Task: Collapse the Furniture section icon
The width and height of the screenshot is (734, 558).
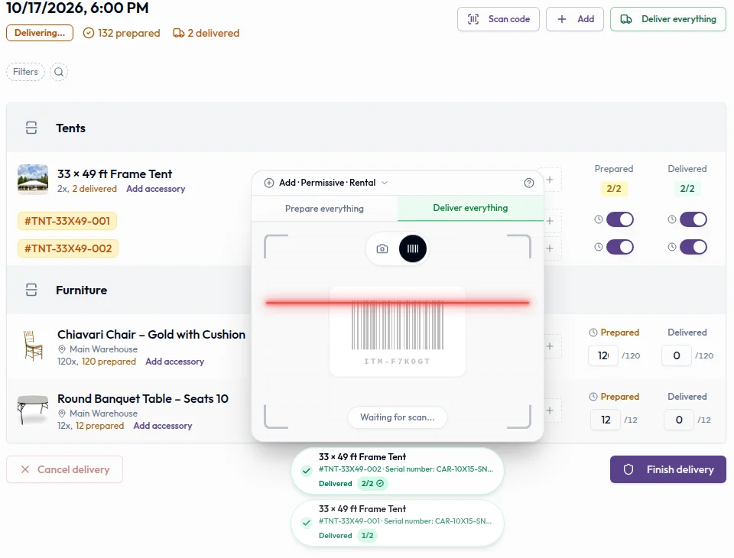Action: (31, 290)
